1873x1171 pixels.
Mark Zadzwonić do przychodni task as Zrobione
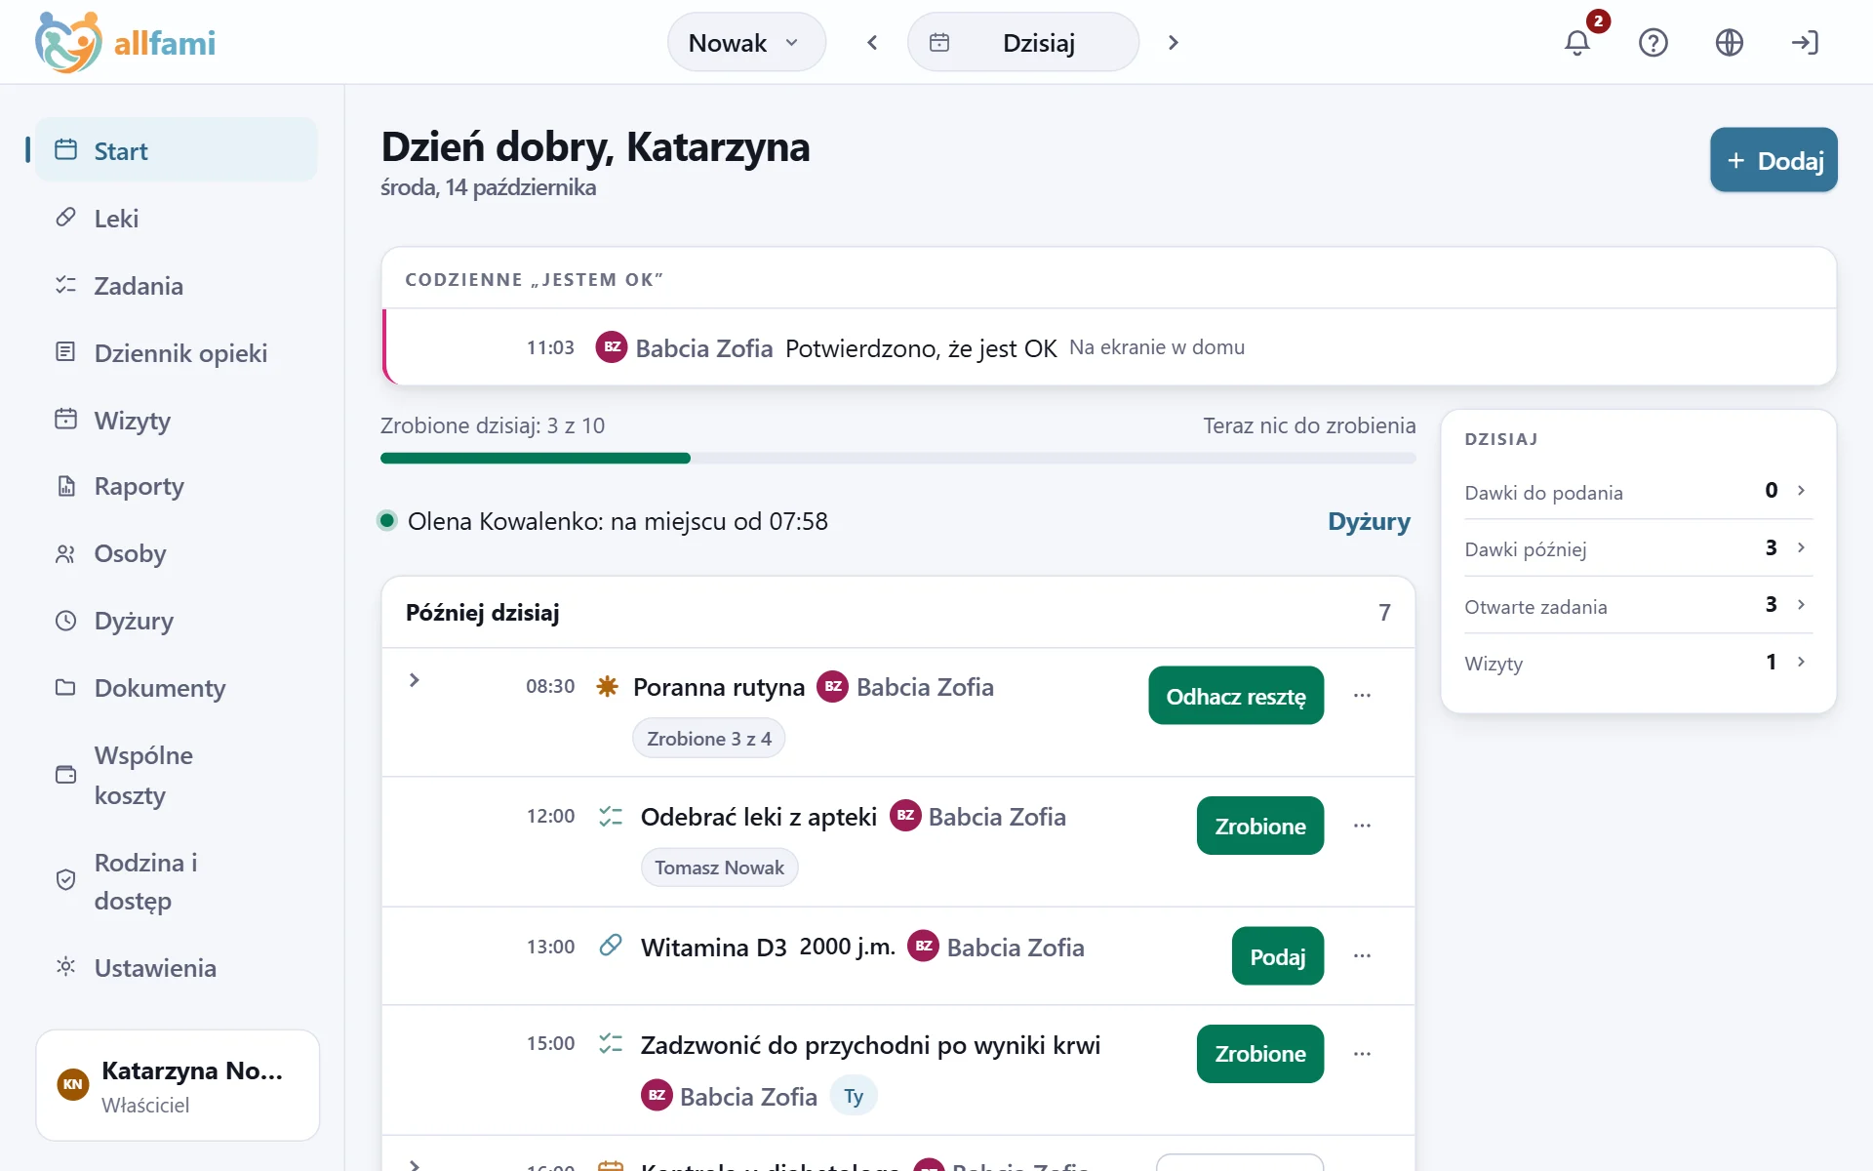(1260, 1054)
